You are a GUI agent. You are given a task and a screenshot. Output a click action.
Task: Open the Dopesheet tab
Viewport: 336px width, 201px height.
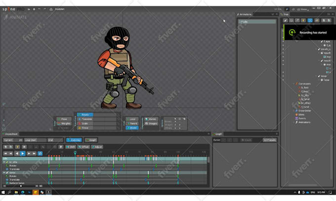(10, 134)
